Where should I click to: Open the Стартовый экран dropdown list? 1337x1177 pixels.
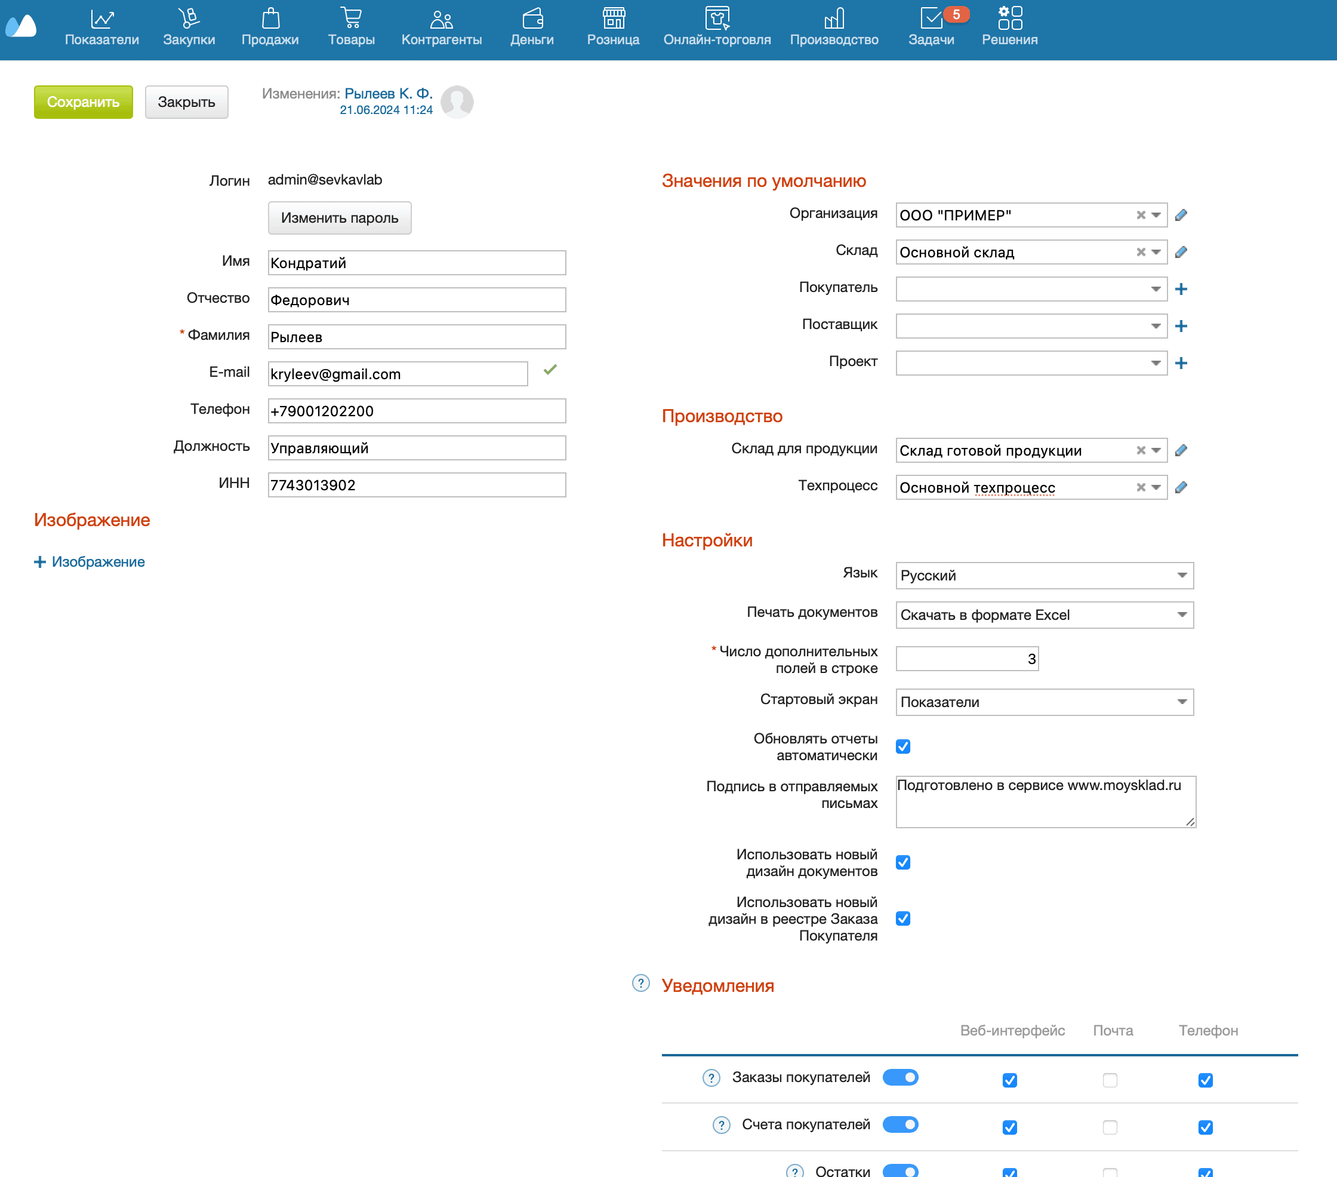pyautogui.click(x=1044, y=702)
